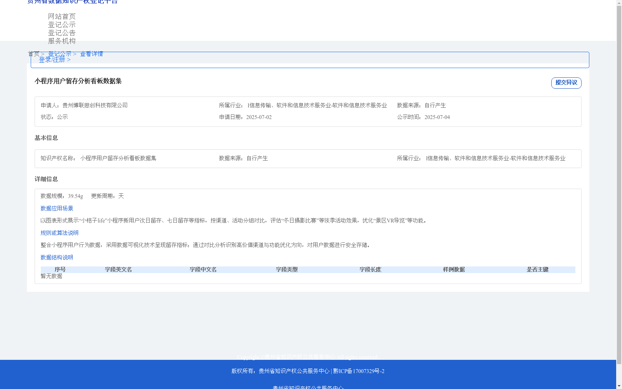
Task: Click the 数据规模 39.54g value
Action: [75, 196]
